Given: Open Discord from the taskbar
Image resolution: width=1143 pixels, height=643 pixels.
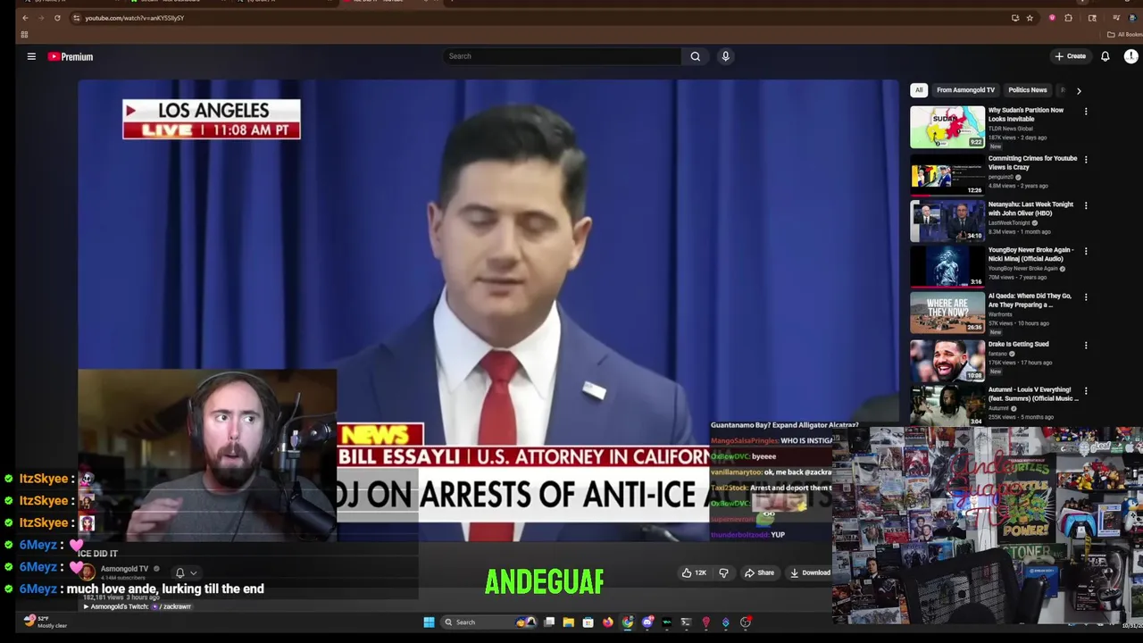Looking at the screenshot, I should 647,622.
